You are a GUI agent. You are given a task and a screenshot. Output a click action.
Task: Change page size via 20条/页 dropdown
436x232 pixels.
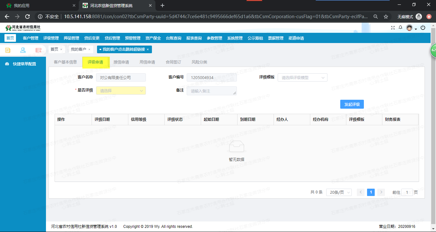(x=339, y=192)
